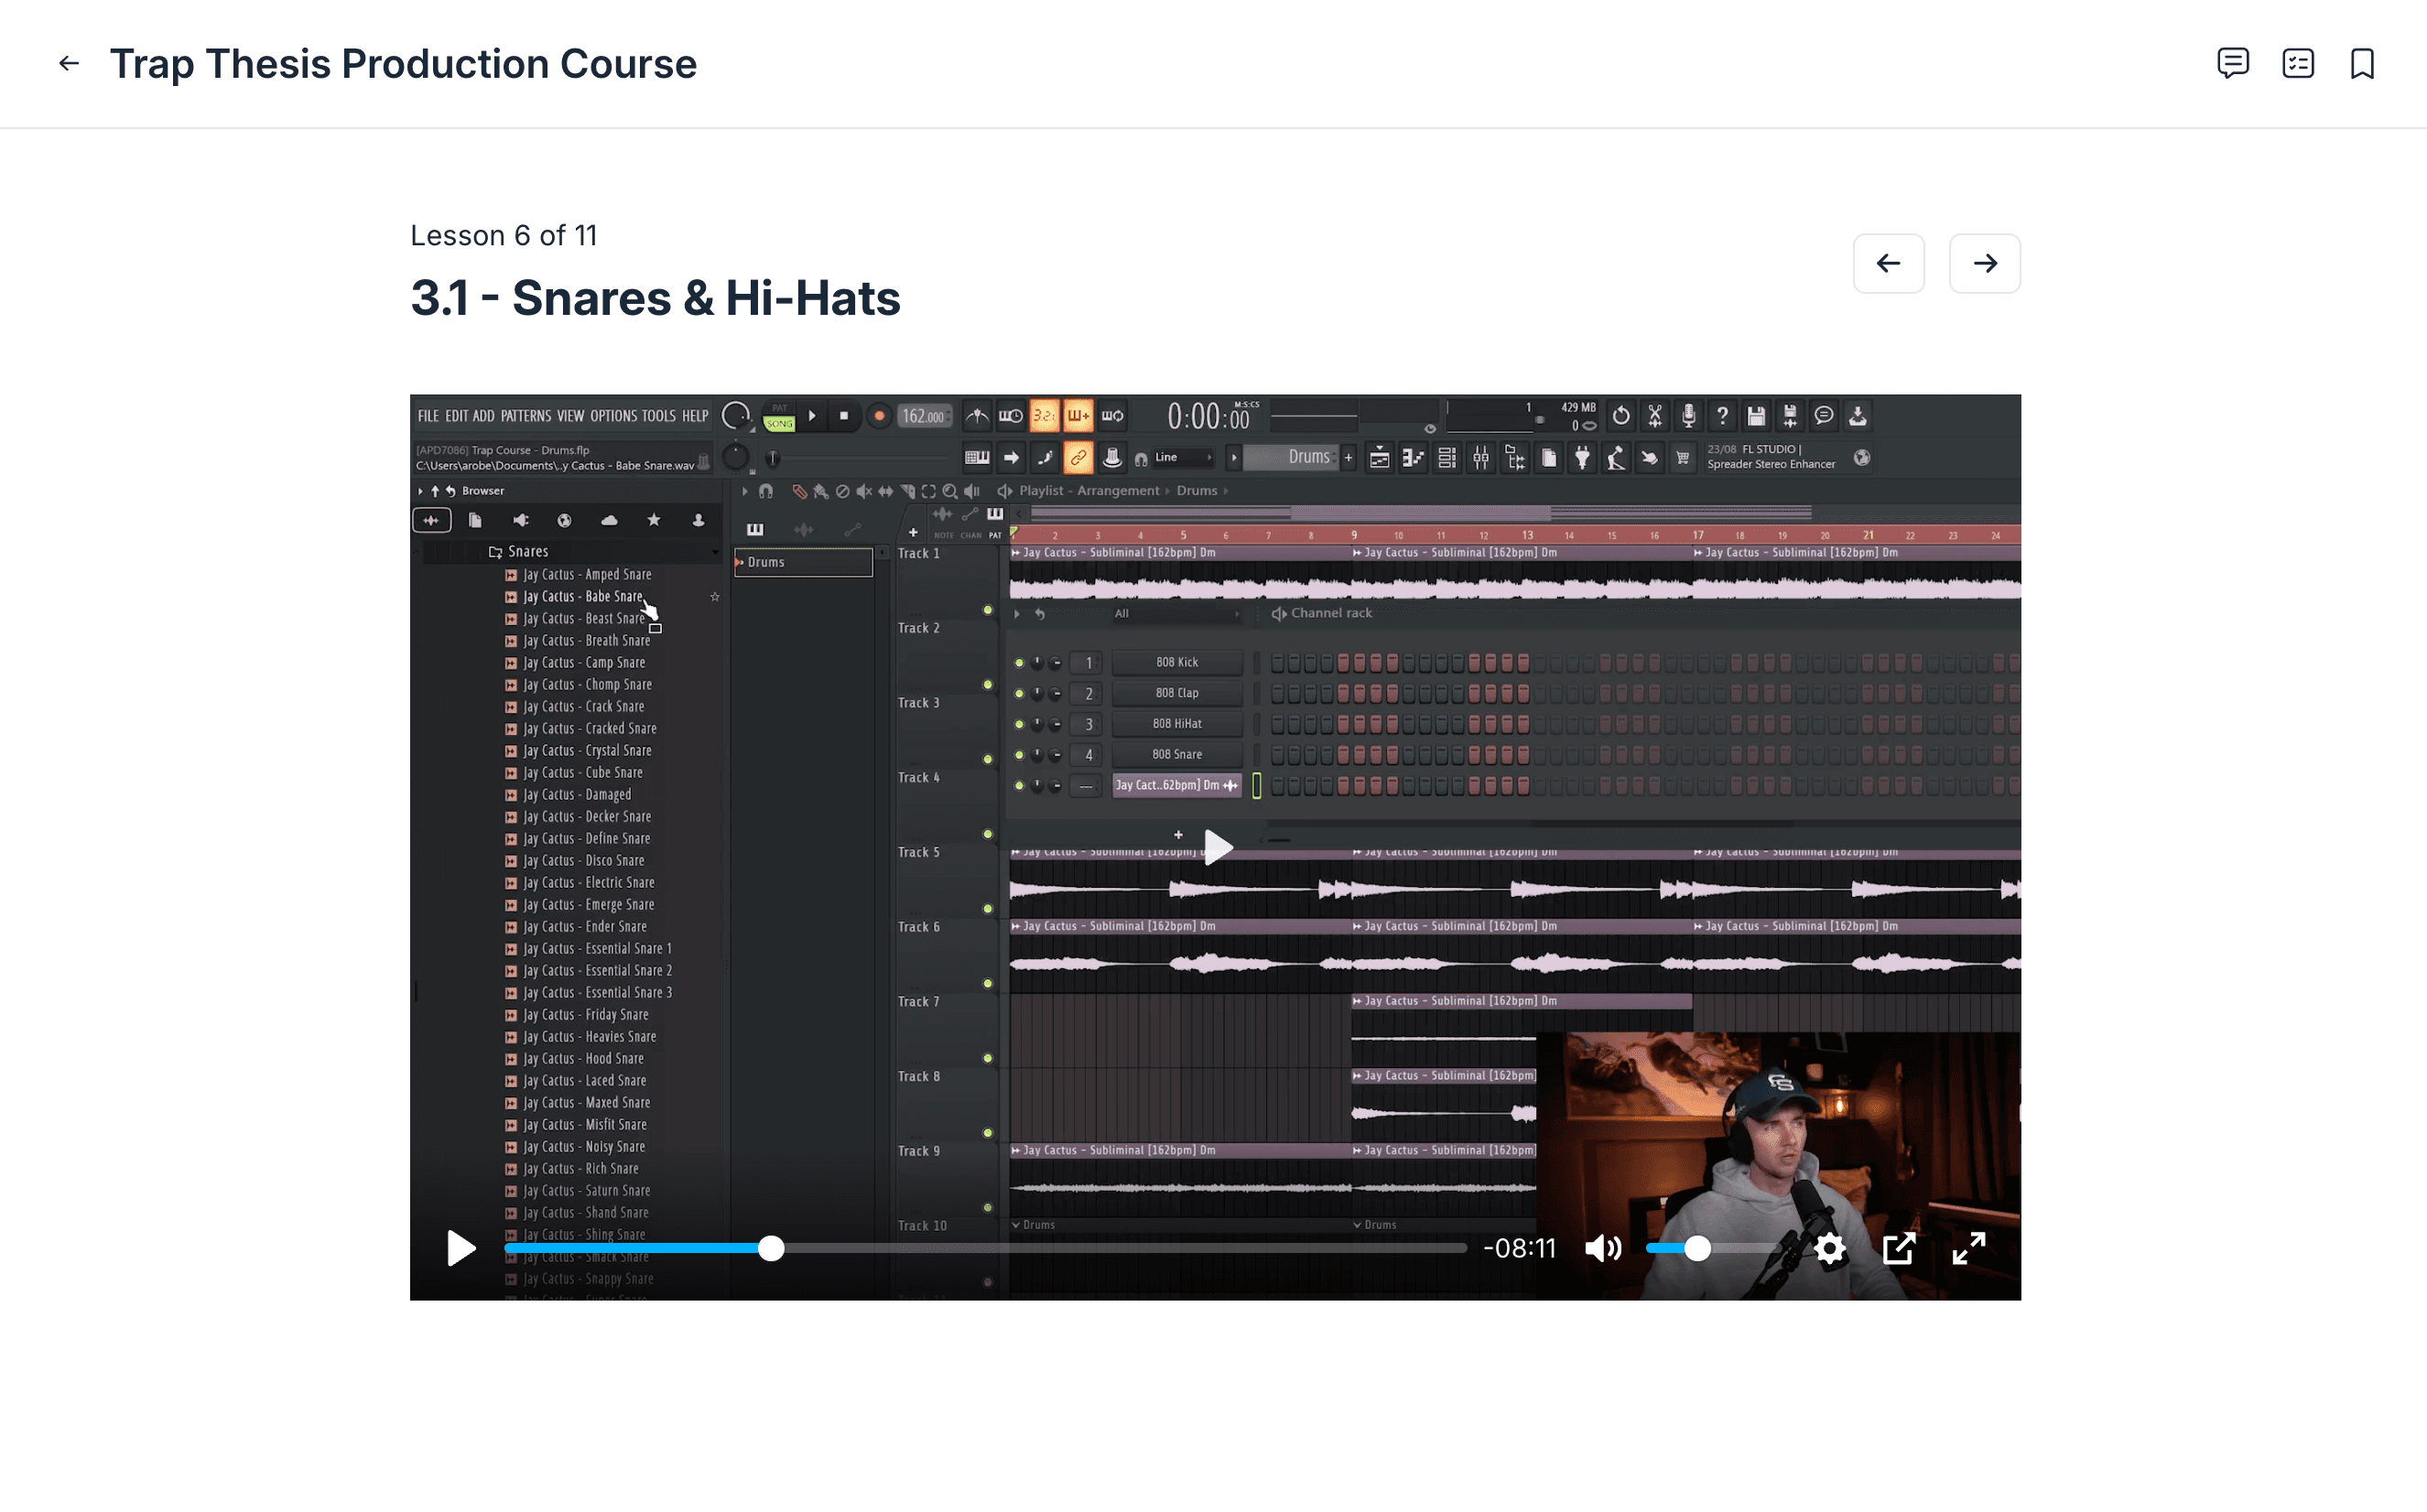
Task: Click the TOOLS menu in FL Studio
Action: pyautogui.click(x=658, y=416)
